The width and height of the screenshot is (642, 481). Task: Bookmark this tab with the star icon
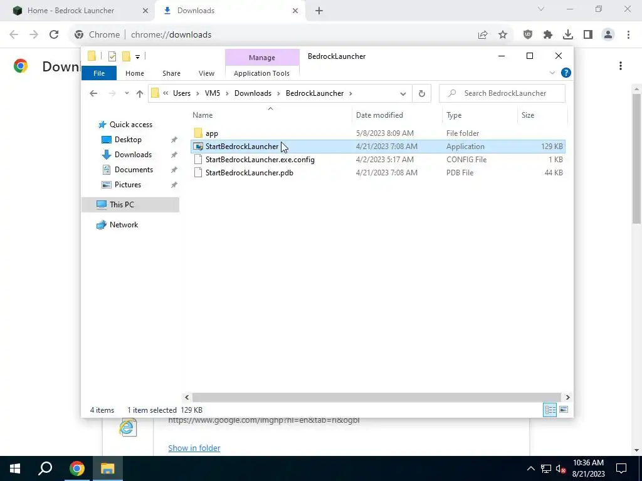click(x=503, y=35)
